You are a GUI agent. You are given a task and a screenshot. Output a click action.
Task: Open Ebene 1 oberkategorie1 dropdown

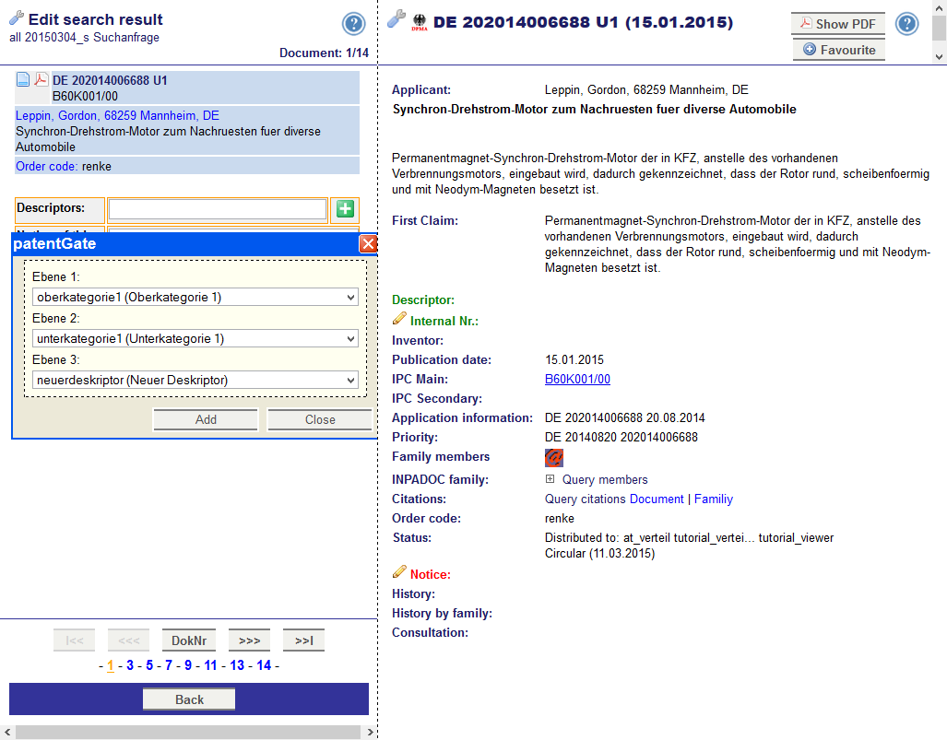[195, 297]
